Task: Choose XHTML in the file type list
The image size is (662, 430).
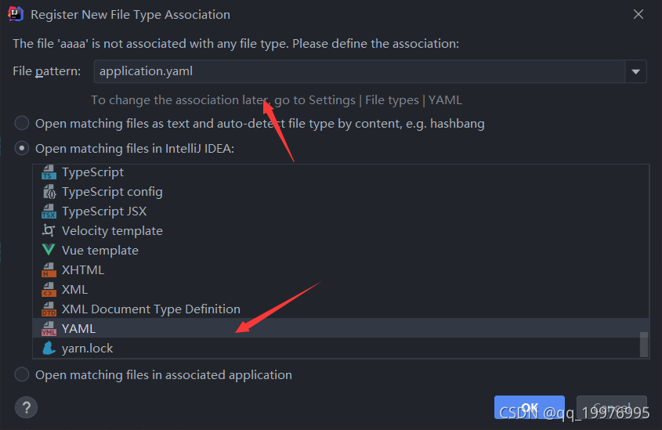Action: click(341, 269)
